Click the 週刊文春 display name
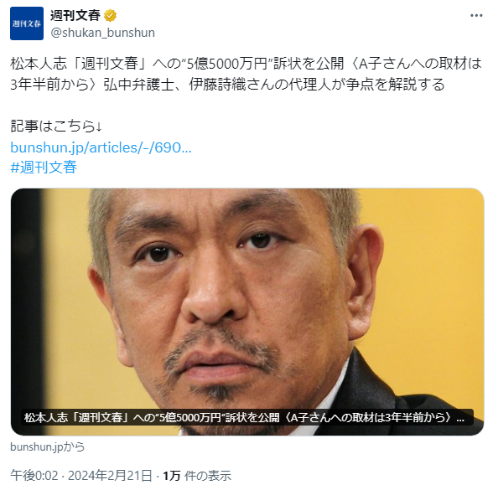Screen dimensions: 493x485 (x=75, y=15)
